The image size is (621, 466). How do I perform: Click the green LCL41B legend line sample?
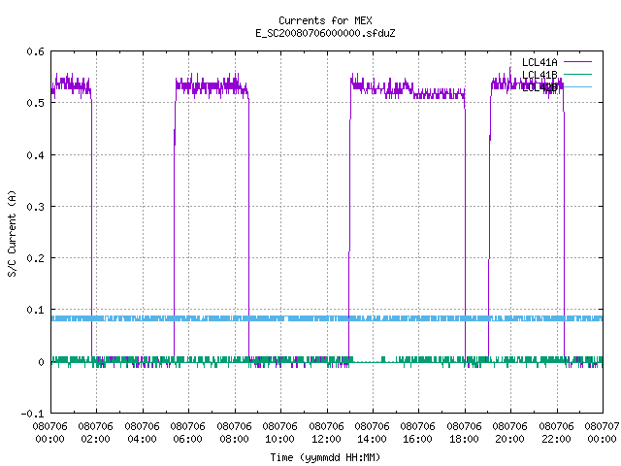click(x=577, y=74)
